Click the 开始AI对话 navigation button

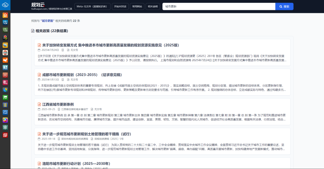[x=120, y=6]
